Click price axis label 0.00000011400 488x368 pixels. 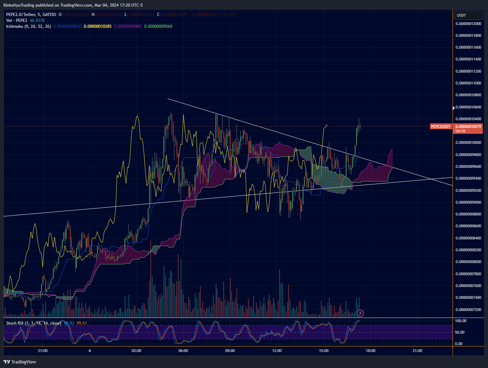coord(468,59)
